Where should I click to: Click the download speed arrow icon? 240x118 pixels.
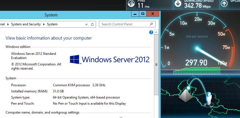point(178,4)
